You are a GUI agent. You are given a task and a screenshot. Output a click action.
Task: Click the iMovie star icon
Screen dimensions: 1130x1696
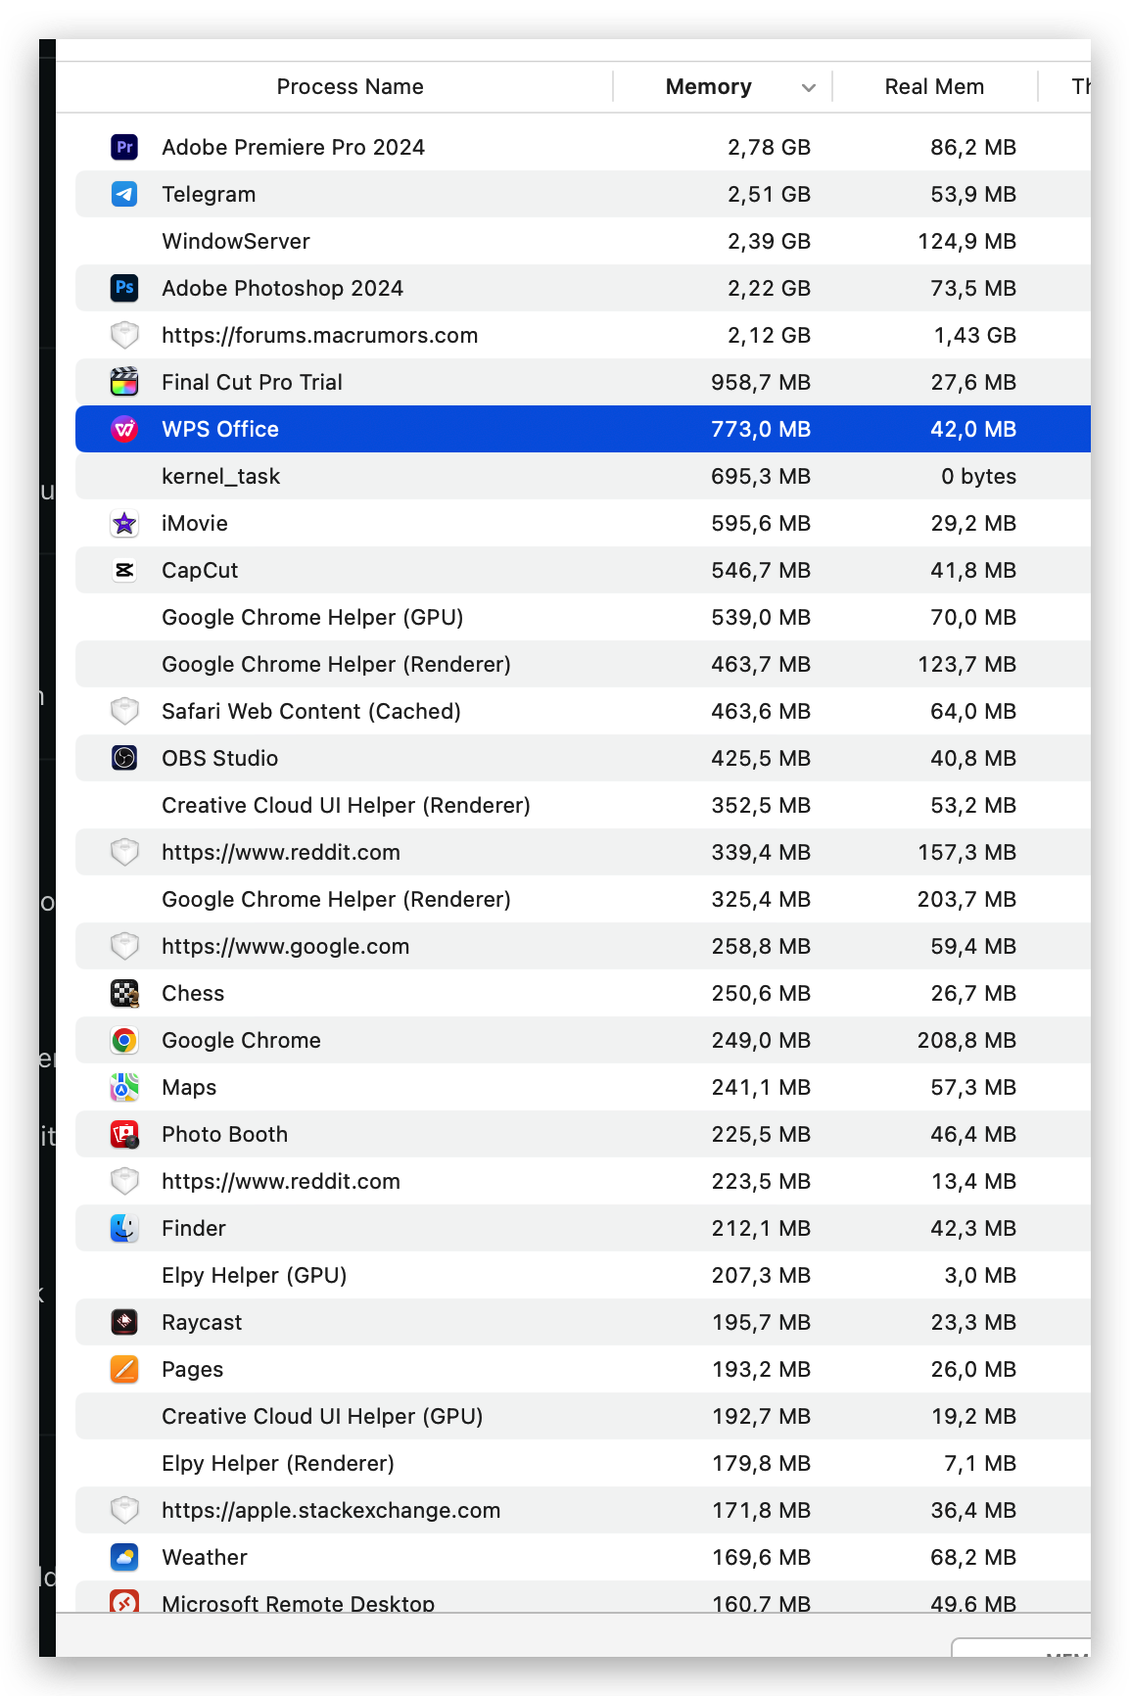point(124,523)
